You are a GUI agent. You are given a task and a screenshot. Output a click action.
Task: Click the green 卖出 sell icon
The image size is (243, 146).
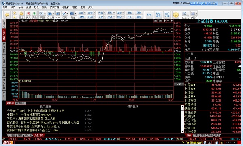34,15
